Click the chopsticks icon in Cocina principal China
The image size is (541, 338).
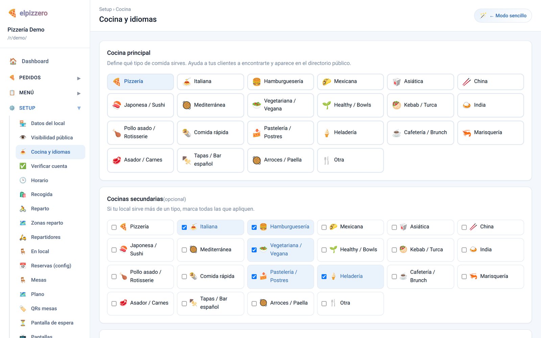(467, 82)
